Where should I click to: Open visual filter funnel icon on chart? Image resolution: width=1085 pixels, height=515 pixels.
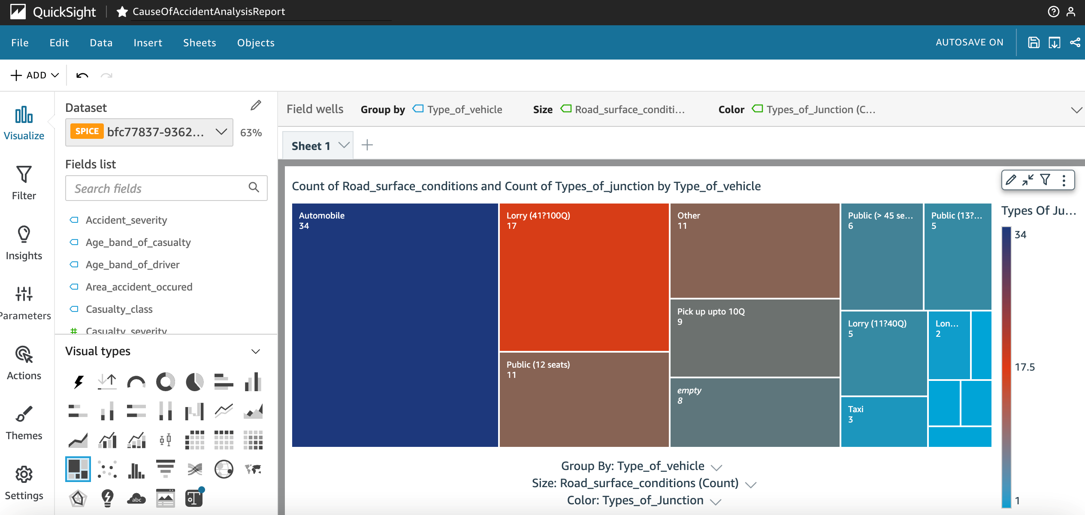(x=1046, y=180)
